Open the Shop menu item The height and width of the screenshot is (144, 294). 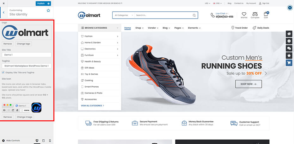[139, 28]
